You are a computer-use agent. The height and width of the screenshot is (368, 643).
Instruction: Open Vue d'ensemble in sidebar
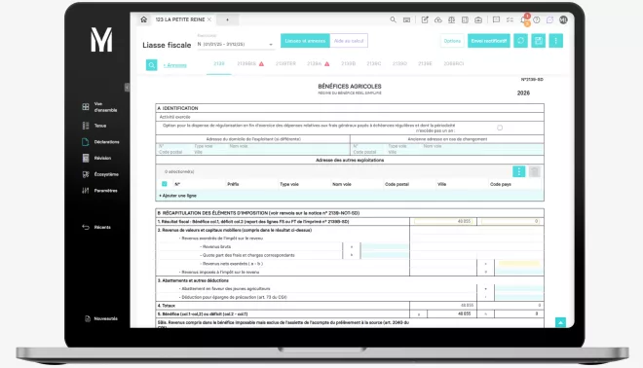click(100, 107)
